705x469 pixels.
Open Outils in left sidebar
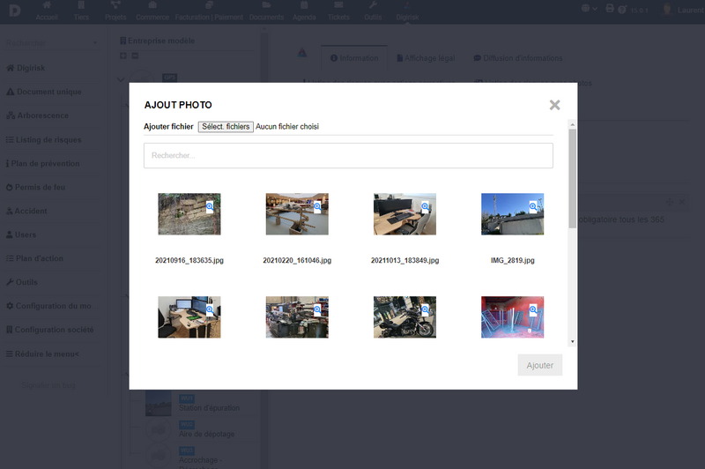[x=21, y=282]
